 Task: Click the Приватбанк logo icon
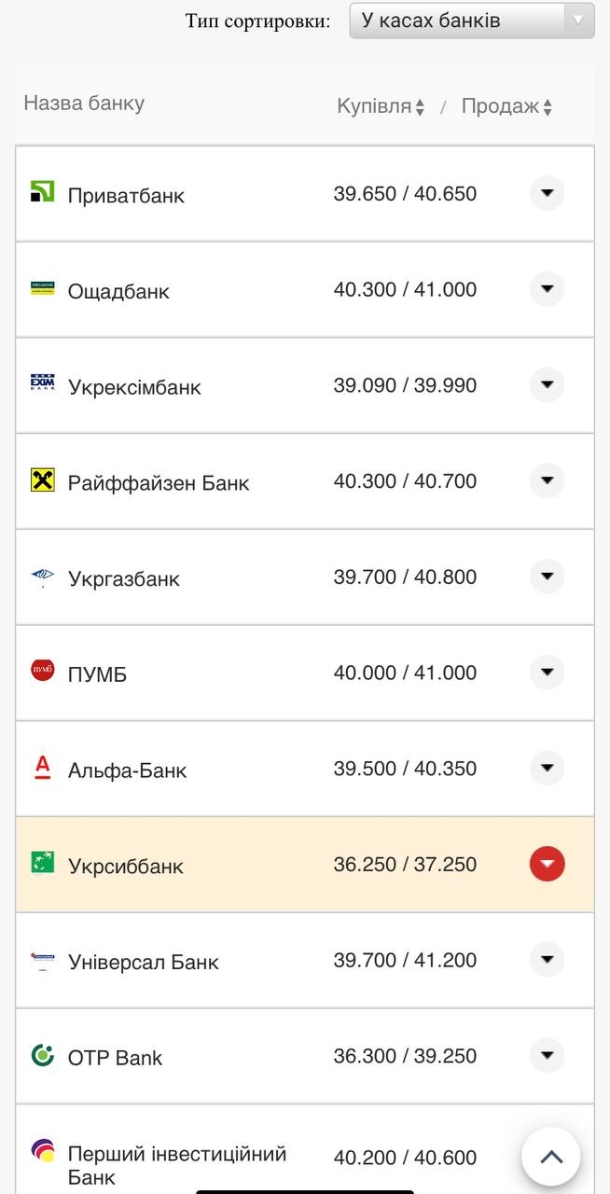pos(43,192)
